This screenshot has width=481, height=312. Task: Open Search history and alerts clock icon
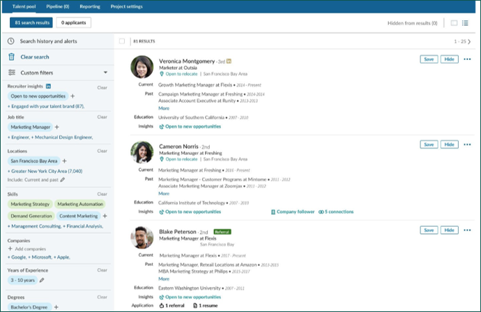pos(11,41)
